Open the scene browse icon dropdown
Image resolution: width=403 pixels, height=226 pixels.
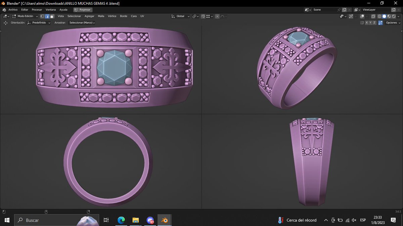coord(308,10)
